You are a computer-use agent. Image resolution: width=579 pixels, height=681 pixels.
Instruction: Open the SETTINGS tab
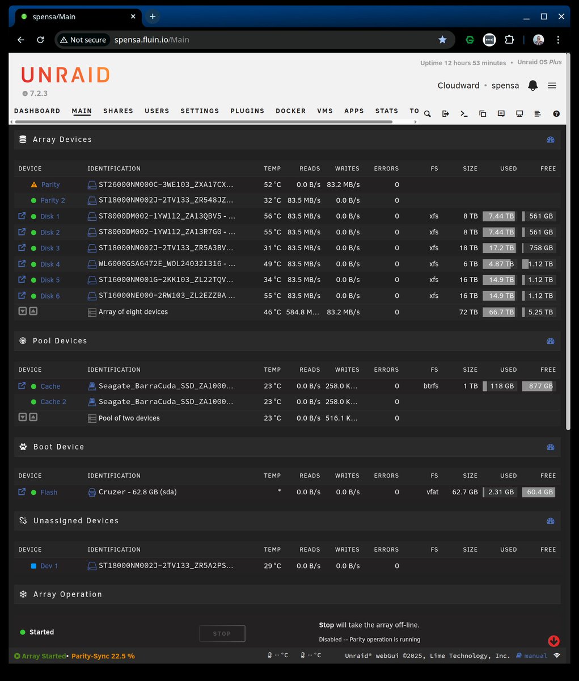(x=200, y=111)
